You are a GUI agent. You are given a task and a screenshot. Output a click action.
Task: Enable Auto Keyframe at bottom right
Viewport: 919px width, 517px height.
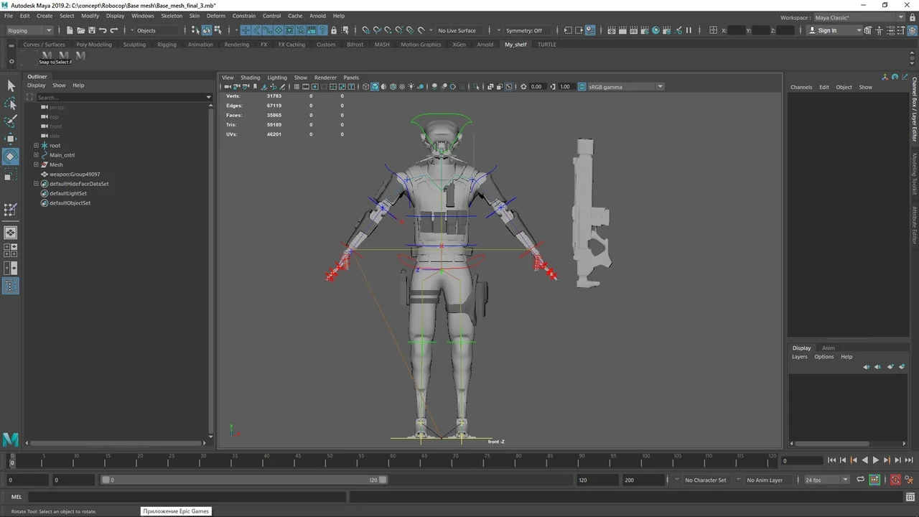(895, 480)
